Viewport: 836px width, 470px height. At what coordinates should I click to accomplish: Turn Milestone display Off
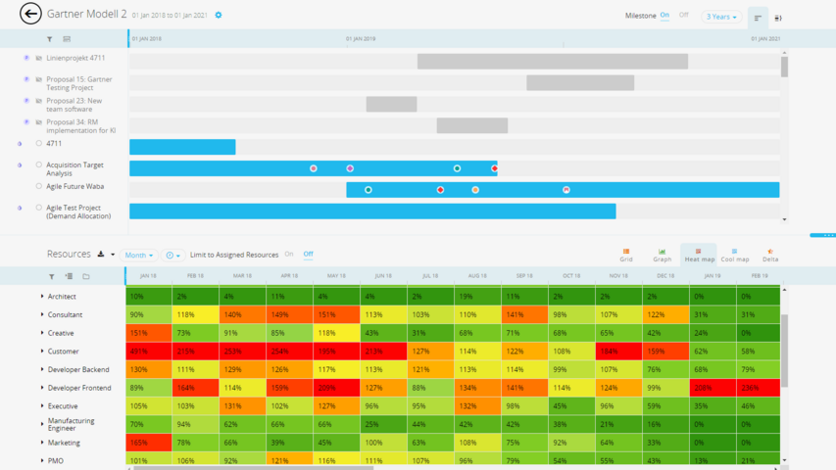click(683, 16)
